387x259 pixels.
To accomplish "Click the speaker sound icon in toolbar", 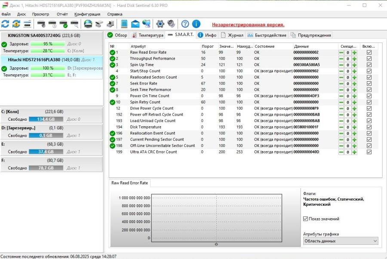I will pos(171,24).
